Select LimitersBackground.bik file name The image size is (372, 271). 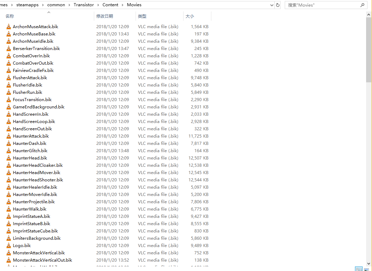pyautogui.click(x=37, y=238)
